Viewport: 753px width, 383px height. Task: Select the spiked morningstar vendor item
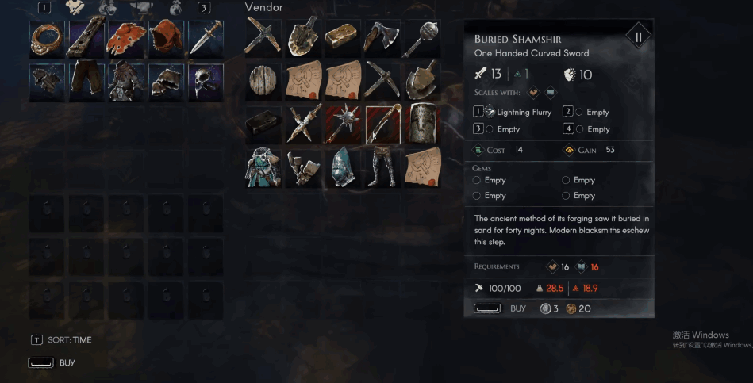point(343,124)
